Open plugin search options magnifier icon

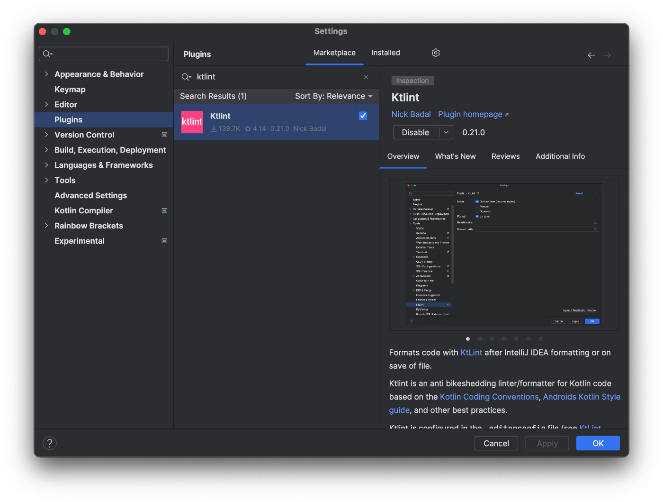coord(187,77)
